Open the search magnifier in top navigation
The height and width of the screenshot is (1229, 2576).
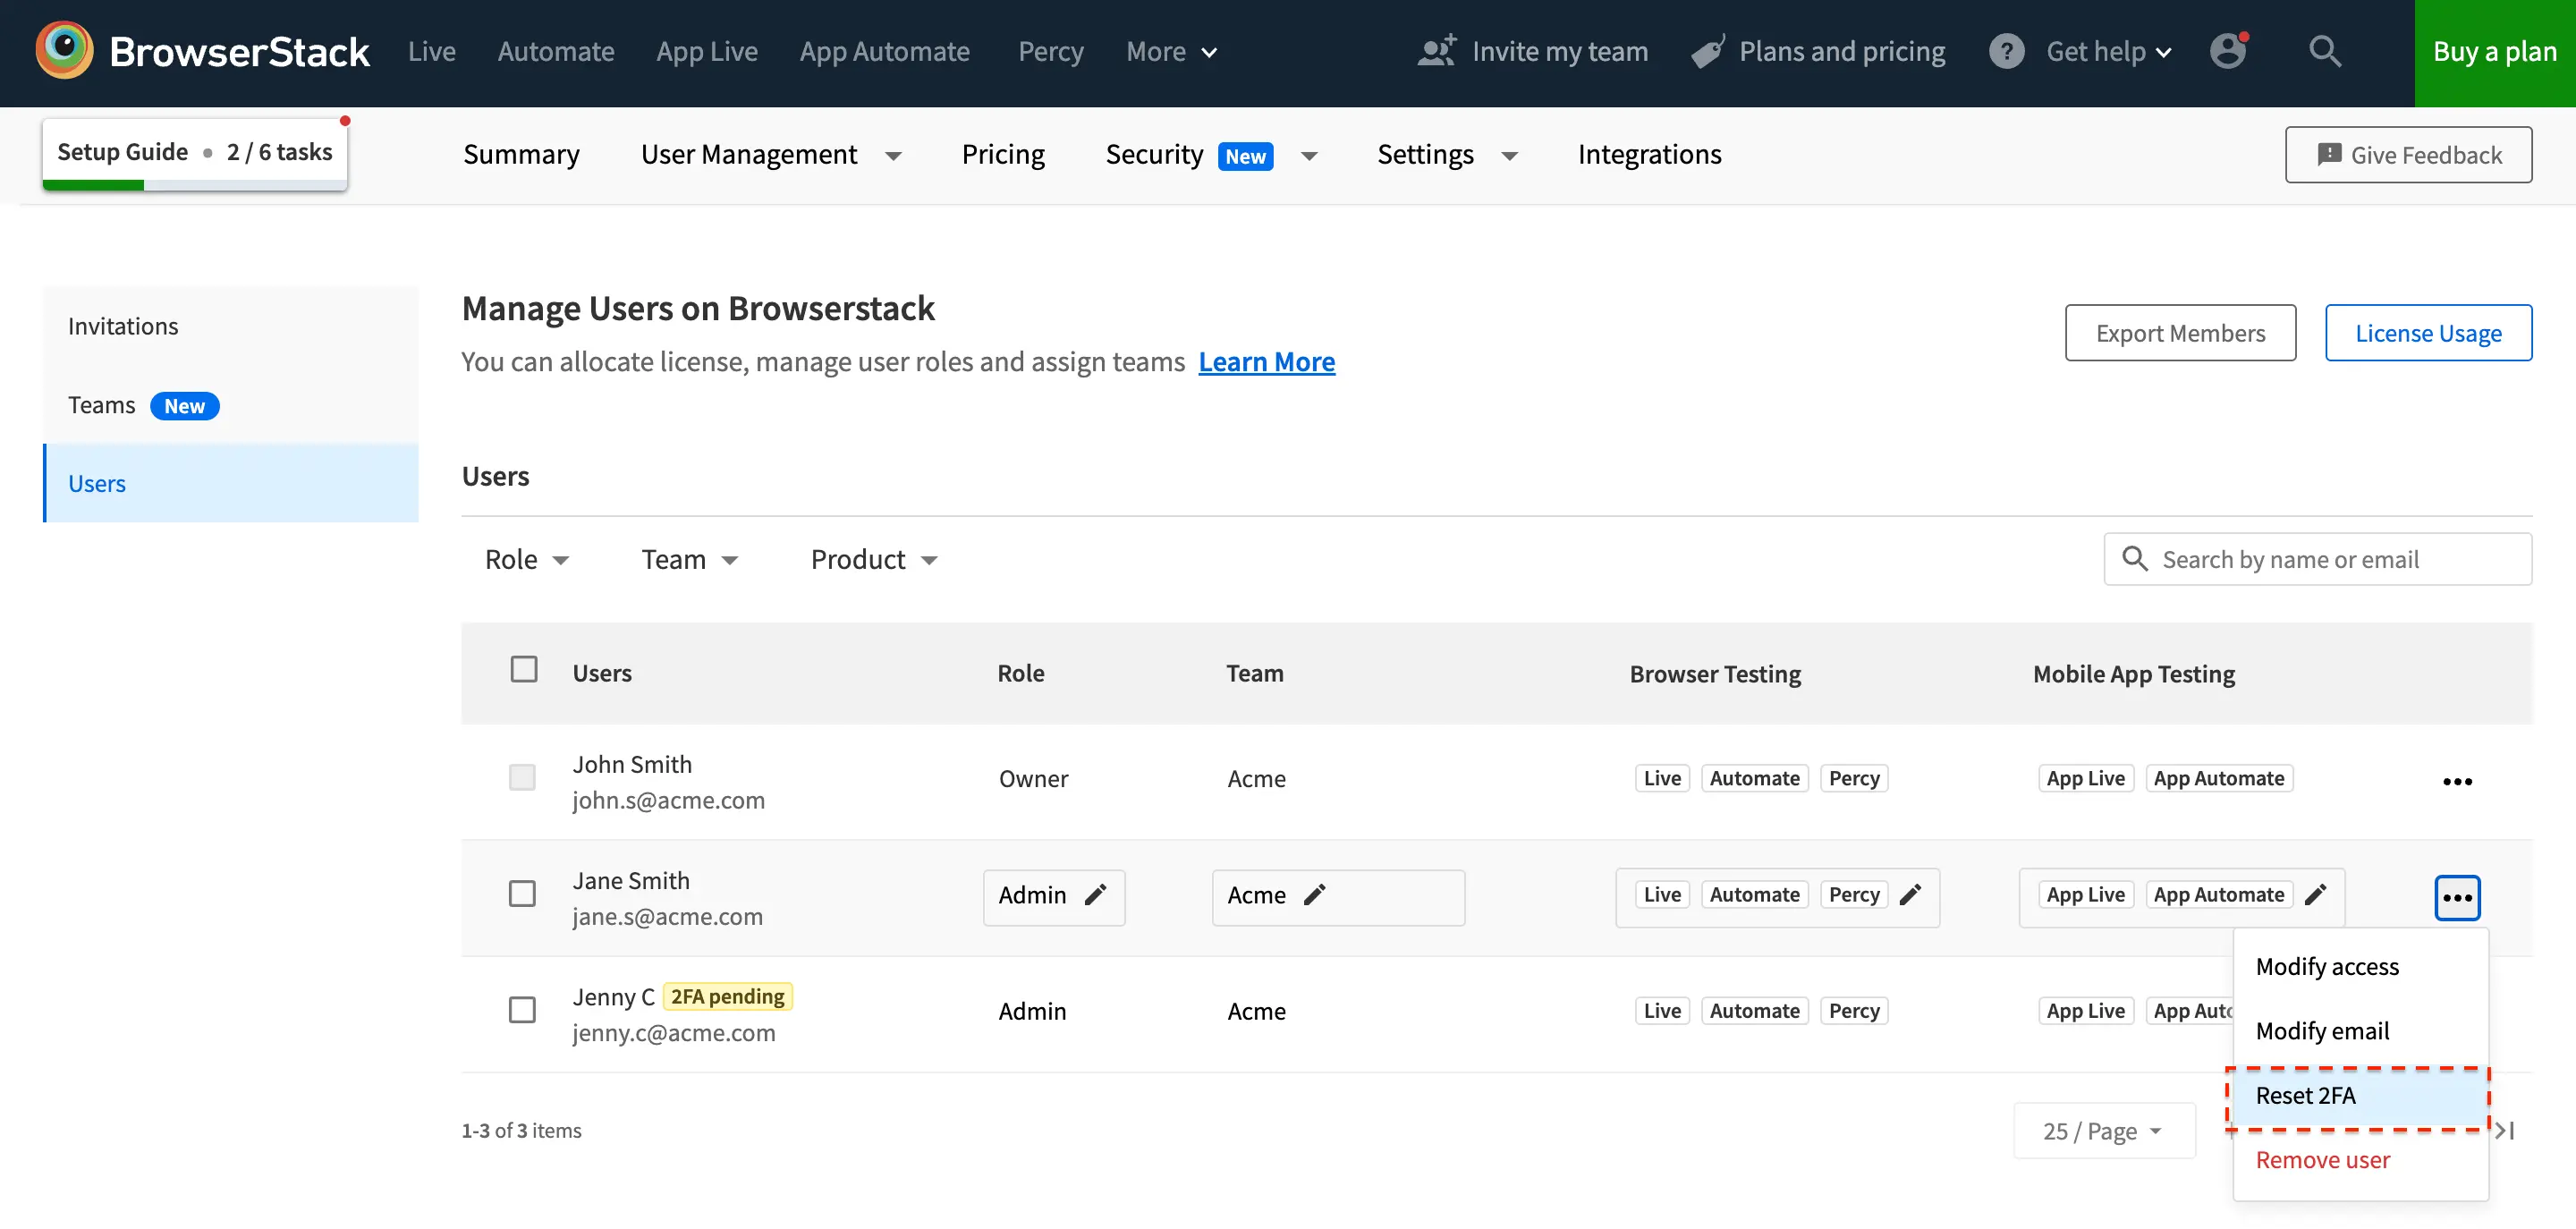[2325, 50]
